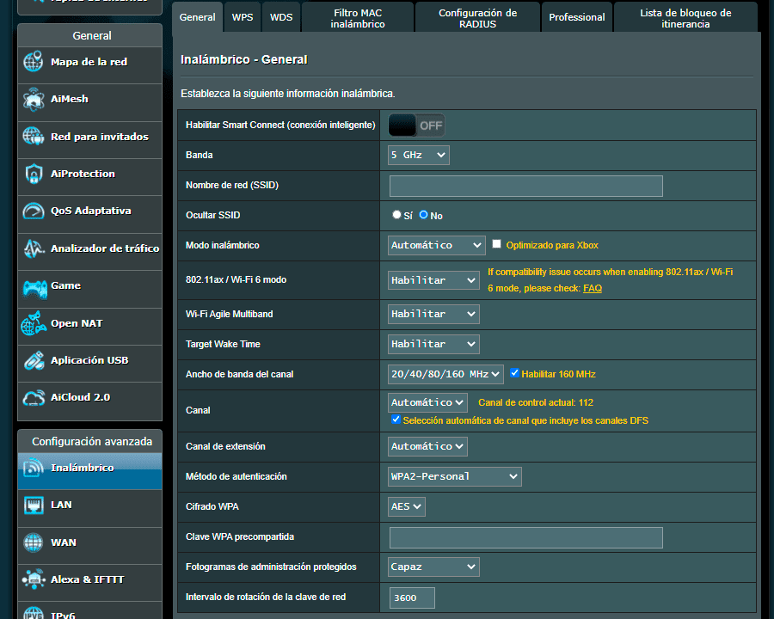Switch to the WDS tab

(x=281, y=17)
